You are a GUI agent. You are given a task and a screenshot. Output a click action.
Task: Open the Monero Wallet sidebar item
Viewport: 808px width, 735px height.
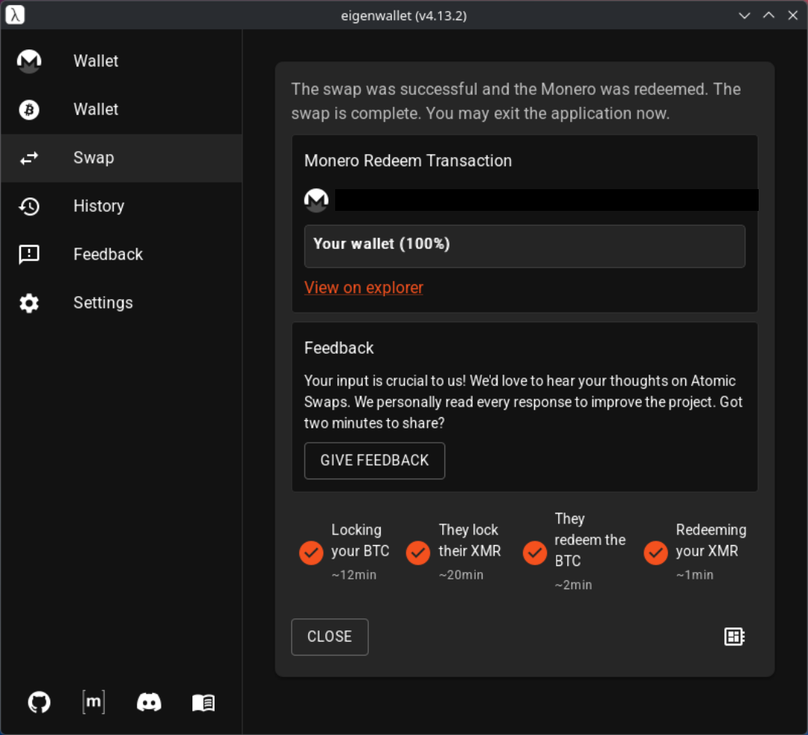(121, 61)
